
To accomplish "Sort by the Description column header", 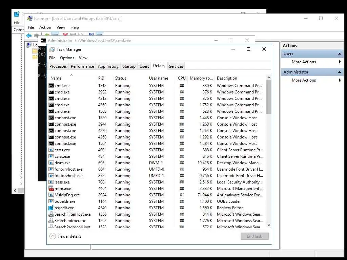I will 240,78.
